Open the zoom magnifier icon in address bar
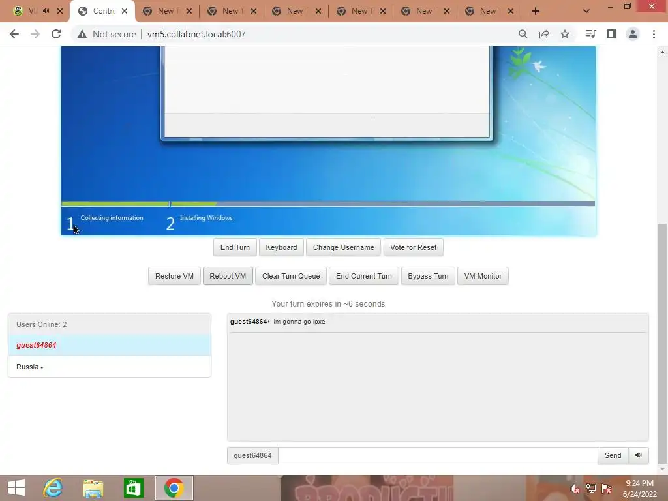 (x=523, y=34)
